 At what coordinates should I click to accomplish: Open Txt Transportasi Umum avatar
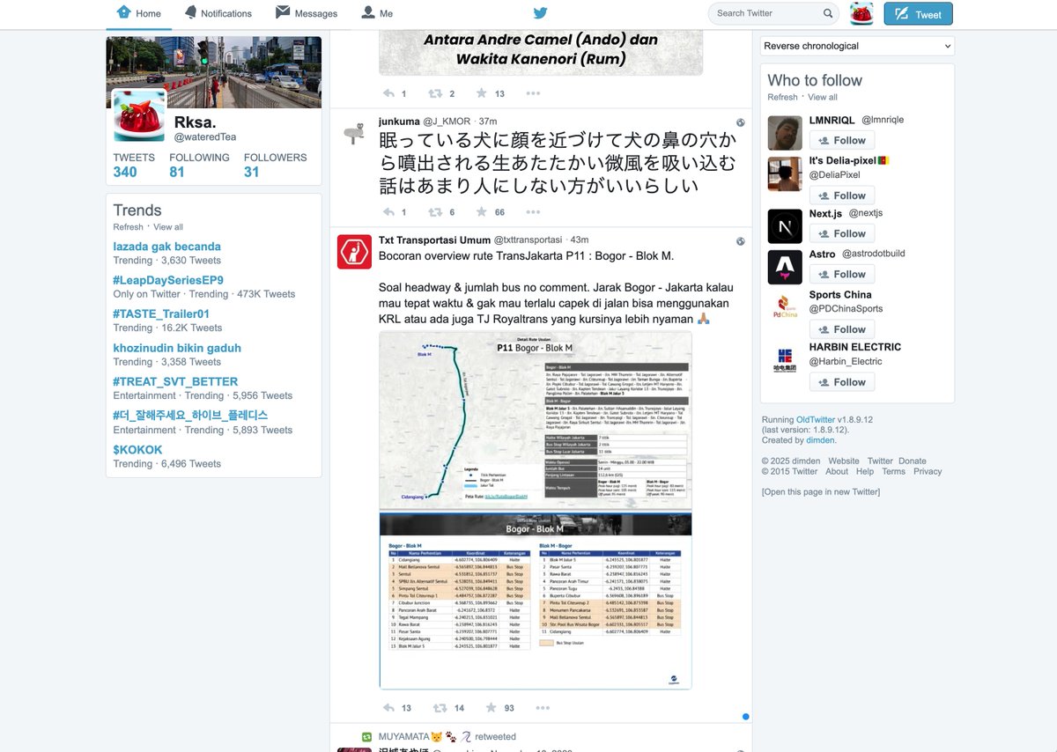[x=354, y=252]
